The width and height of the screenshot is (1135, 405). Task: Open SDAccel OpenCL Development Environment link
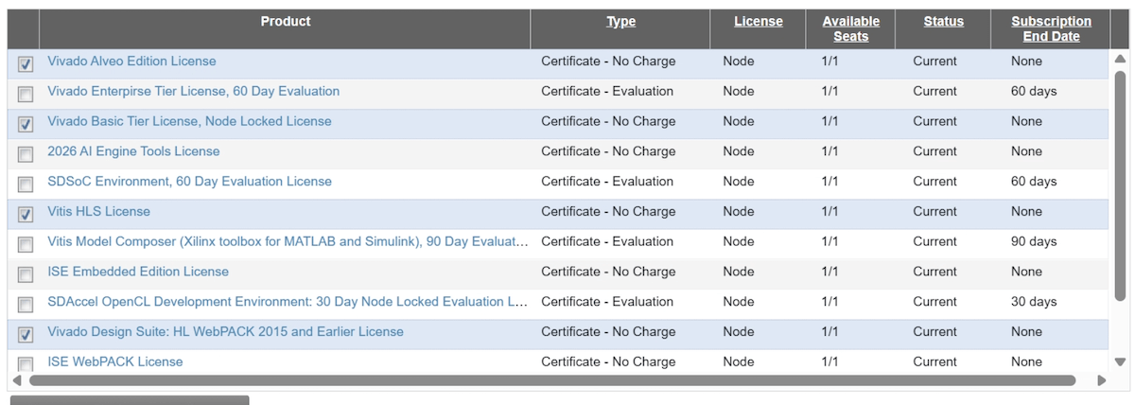click(x=288, y=302)
